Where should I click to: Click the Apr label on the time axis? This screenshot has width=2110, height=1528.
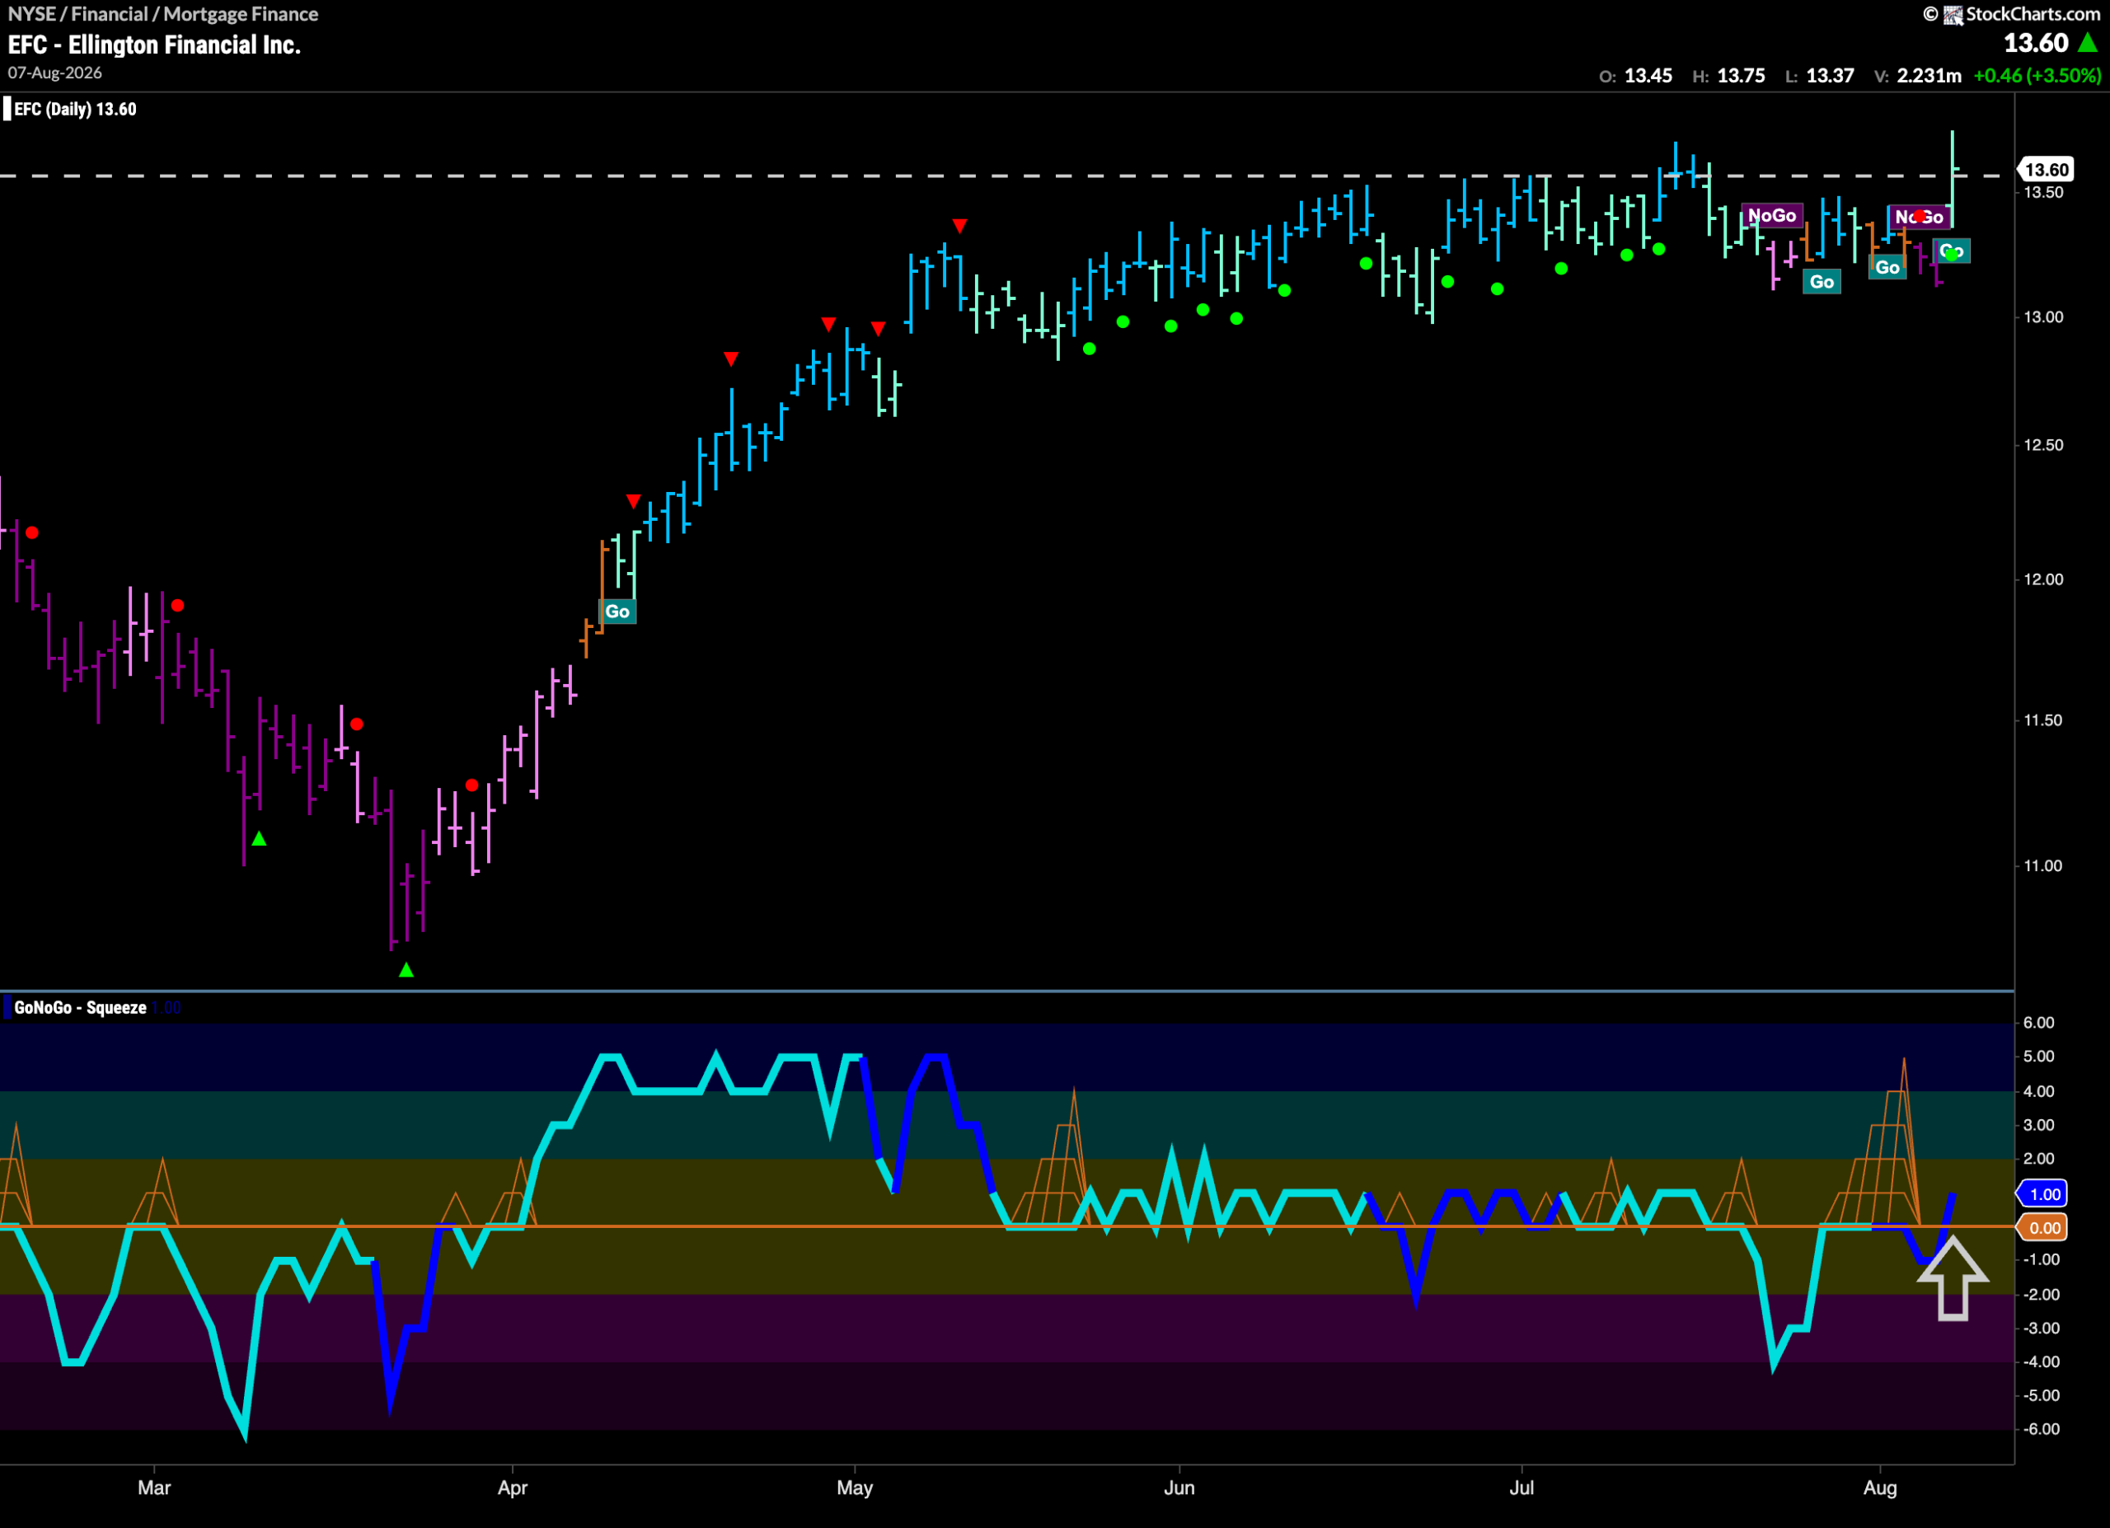(513, 1487)
